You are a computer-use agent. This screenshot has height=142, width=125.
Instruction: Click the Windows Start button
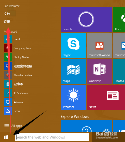[x=6, y=137]
